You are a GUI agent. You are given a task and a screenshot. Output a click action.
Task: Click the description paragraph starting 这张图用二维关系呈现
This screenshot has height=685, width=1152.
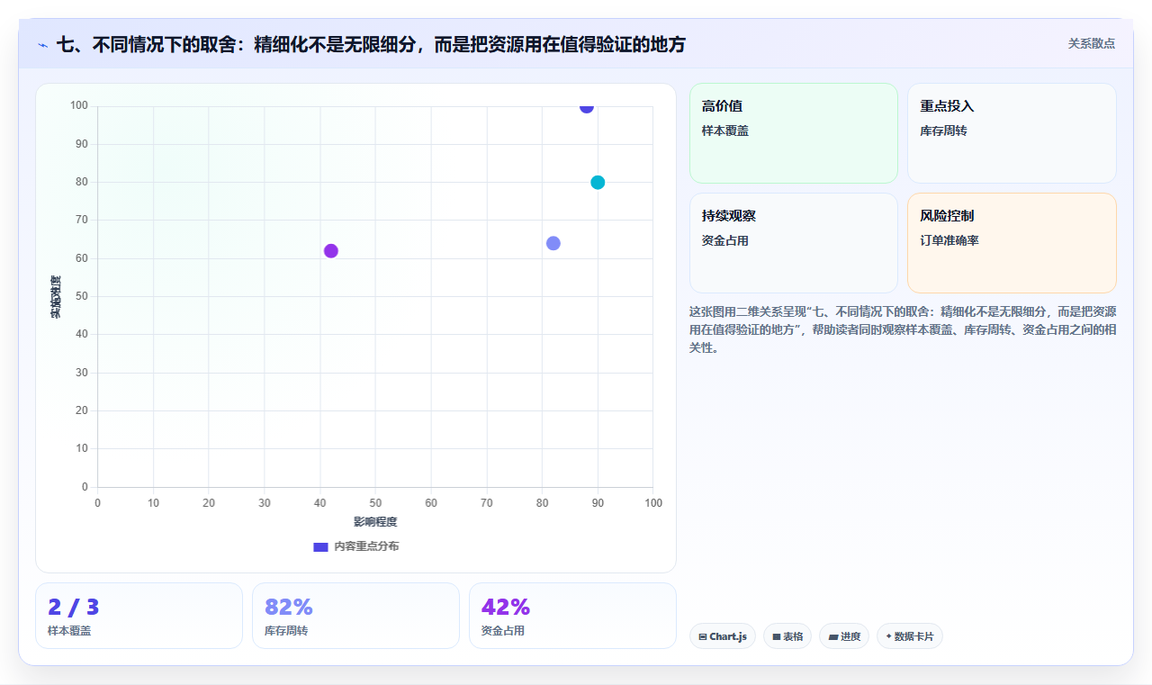(903, 329)
